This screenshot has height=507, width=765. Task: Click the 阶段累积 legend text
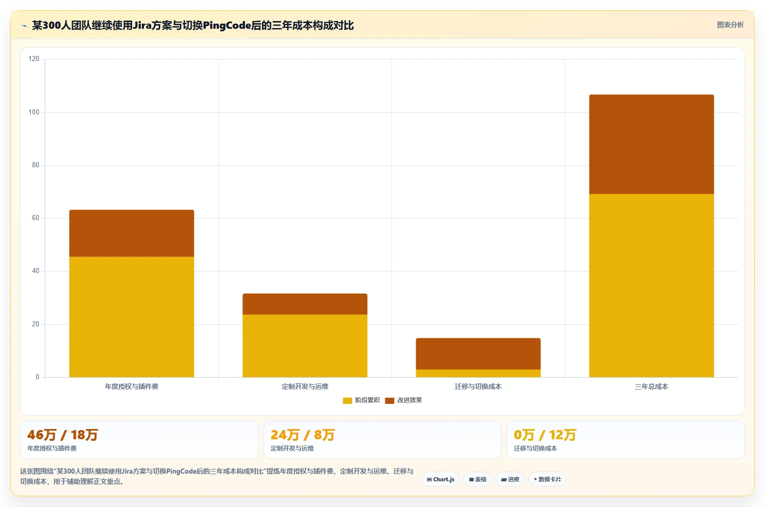[367, 400]
